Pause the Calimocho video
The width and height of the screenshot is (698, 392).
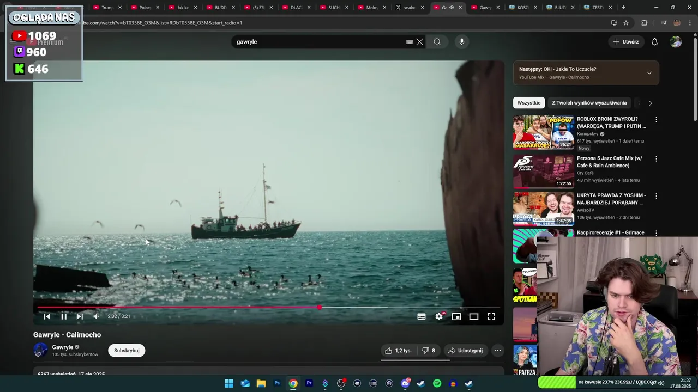(64, 316)
